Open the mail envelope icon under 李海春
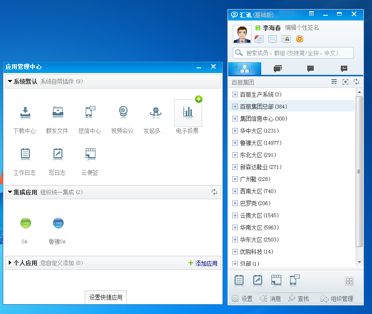372x314 pixels. [x=272, y=39]
